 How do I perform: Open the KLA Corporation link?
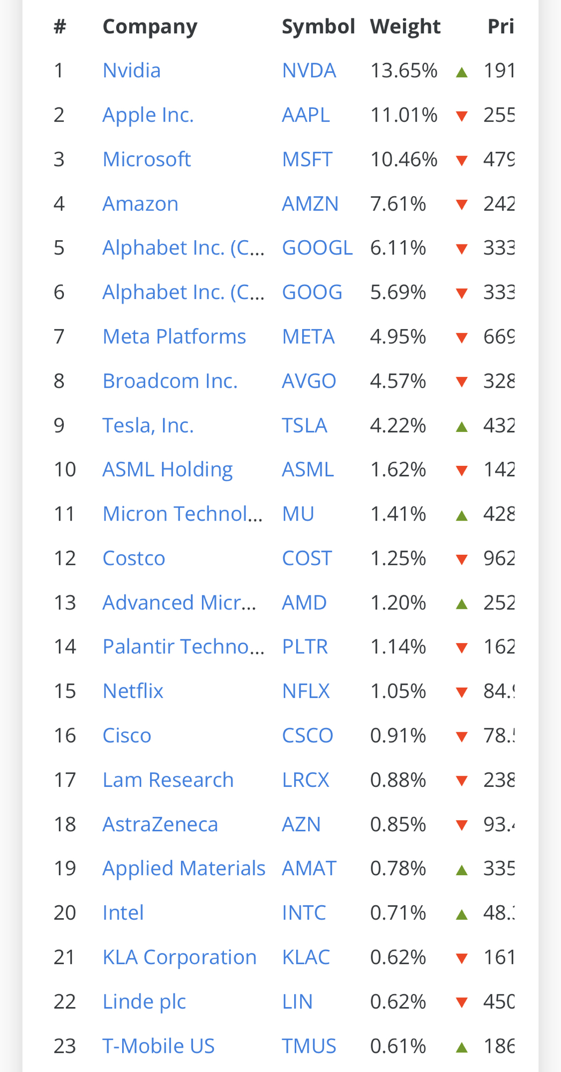pyautogui.click(x=179, y=957)
